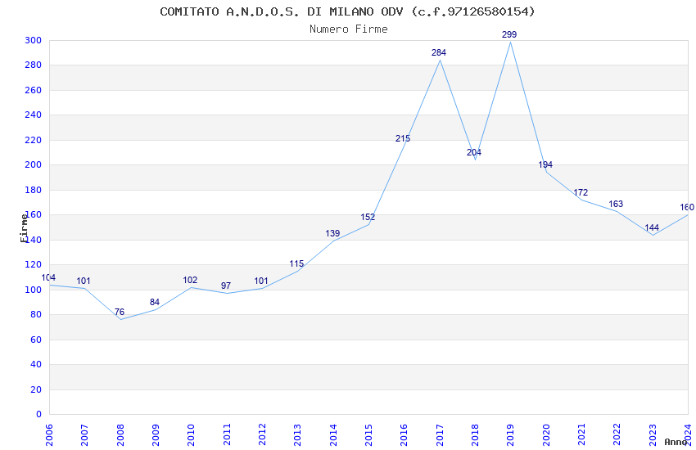Screen dimensions: 696x450
Task: Select the subtitle Numero Firme
Action: click(x=349, y=29)
